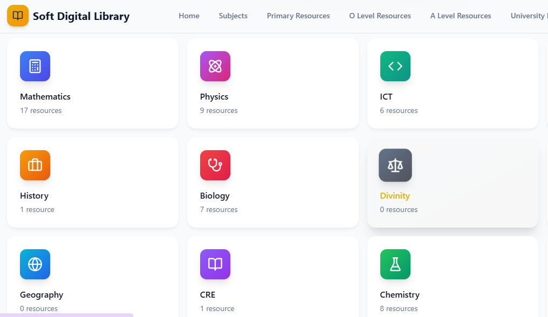This screenshot has width=548, height=317.
Task: Click the Biology stethoscope icon
Action: coord(215,165)
